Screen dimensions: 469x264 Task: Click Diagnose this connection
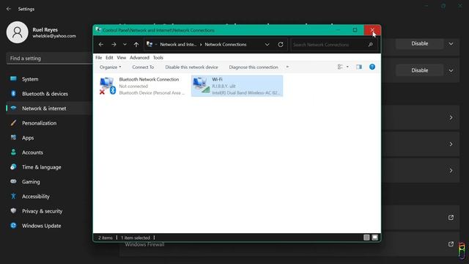pos(254,67)
